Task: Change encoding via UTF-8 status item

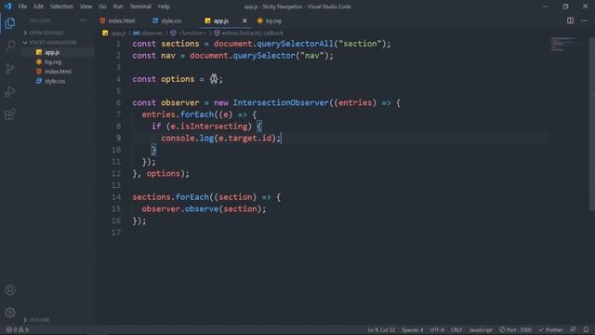Action: [x=437, y=329]
